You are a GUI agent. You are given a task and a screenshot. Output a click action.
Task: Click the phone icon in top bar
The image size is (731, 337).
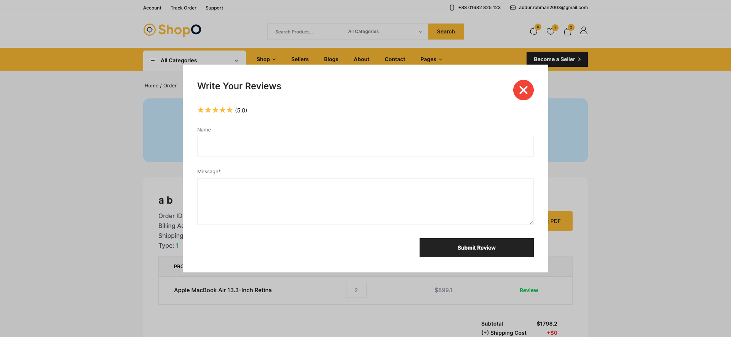(452, 8)
